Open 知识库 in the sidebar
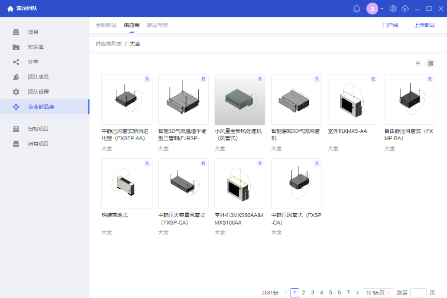447x298 pixels. 36,47
